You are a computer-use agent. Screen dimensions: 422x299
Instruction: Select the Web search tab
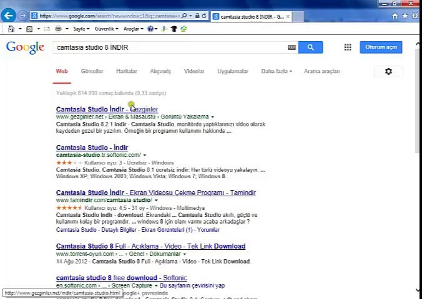click(x=62, y=71)
